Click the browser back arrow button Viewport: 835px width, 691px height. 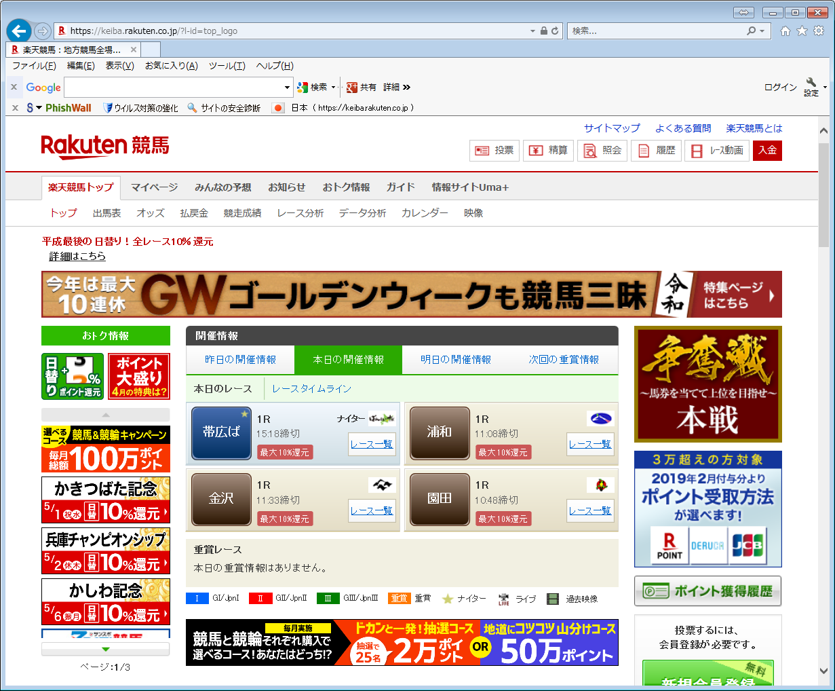(x=18, y=31)
